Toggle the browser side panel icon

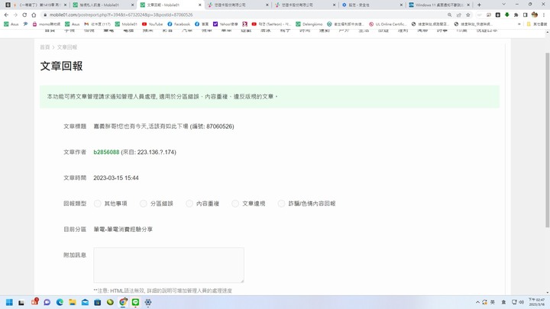click(x=525, y=15)
